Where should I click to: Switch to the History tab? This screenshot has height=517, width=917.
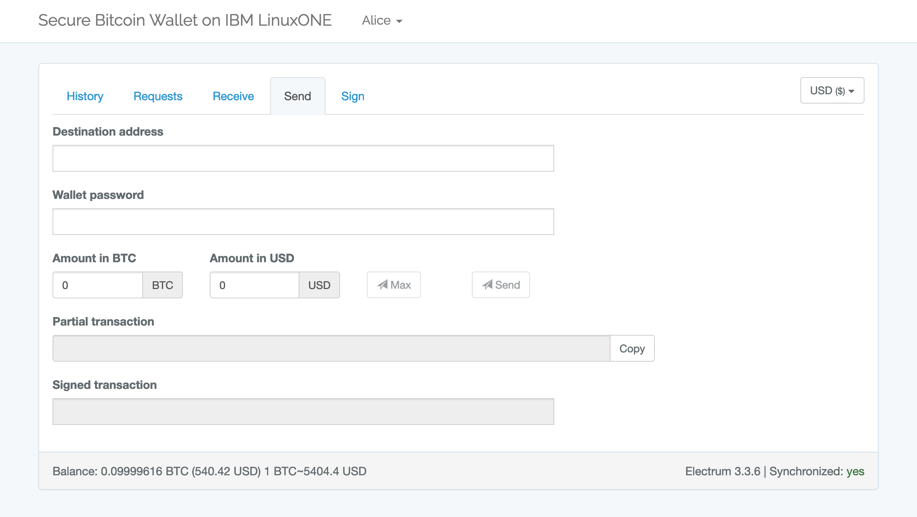85,96
